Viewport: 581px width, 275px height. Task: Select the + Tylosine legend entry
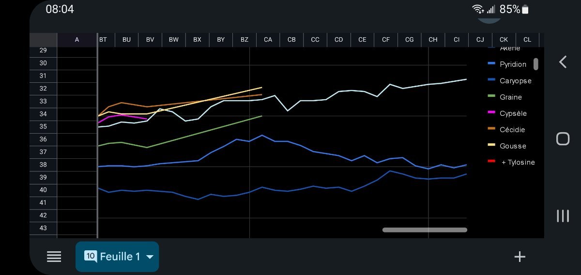click(x=518, y=162)
